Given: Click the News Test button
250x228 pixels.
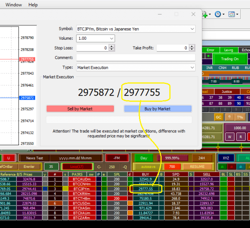Looking at the screenshot, I should pyautogui.click(x=34, y=158).
